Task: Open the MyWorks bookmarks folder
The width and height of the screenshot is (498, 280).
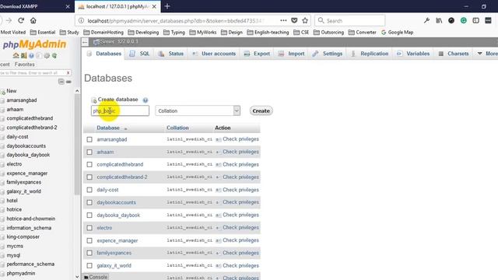Action: coord(203,33)
